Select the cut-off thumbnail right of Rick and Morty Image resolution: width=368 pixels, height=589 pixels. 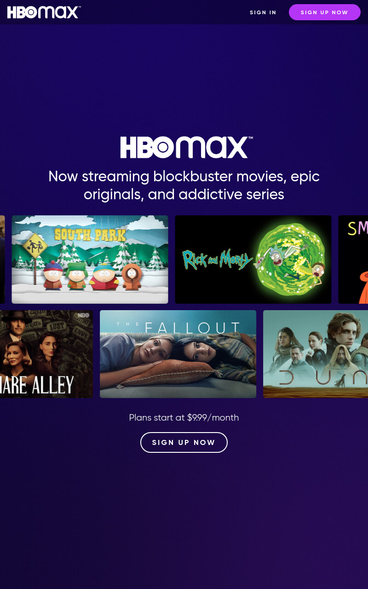point(353,260)
